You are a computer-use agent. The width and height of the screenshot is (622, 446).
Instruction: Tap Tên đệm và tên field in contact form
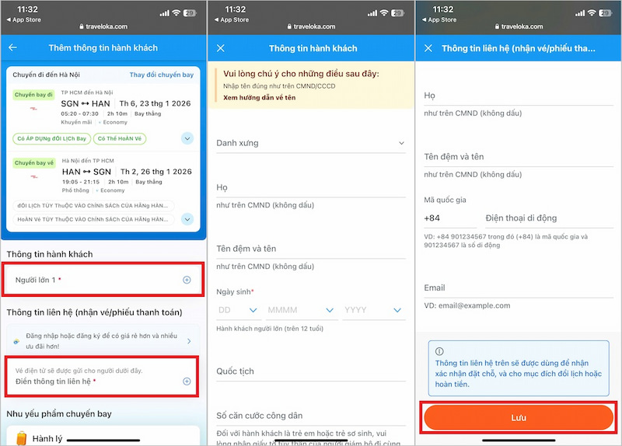click(519, 157)
